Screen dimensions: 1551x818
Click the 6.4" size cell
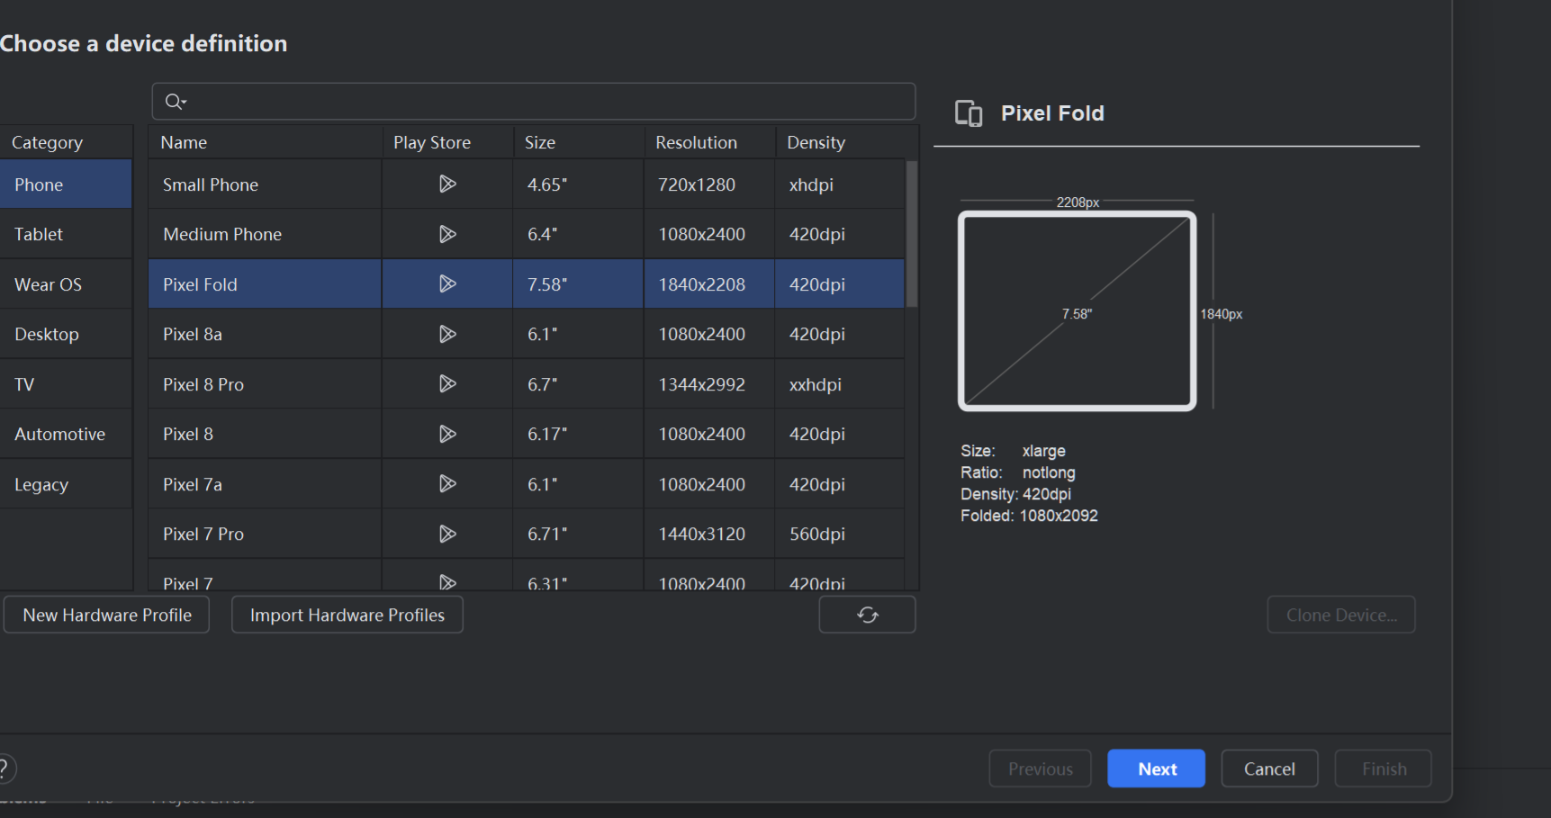coord(579,234)
